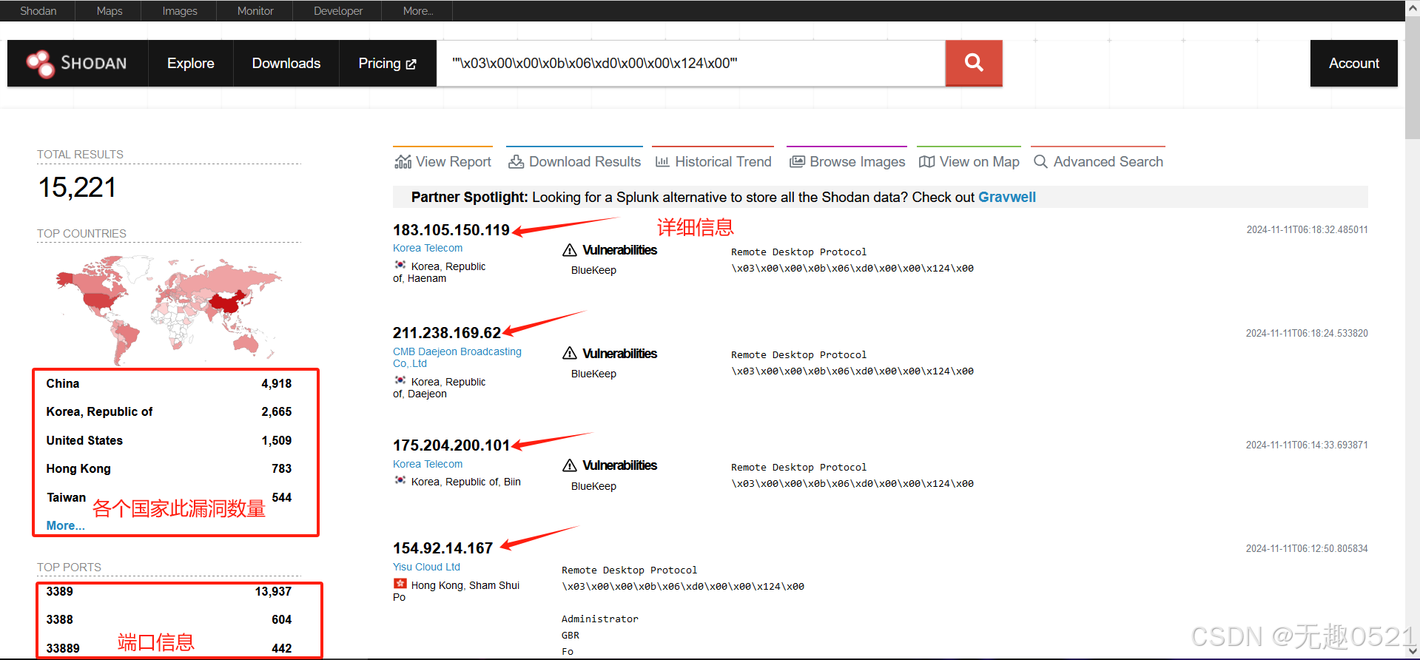Open the View on Map tab
Image resolution: width=1420 pixels, height=660 pixels.
tap(969, 161)
